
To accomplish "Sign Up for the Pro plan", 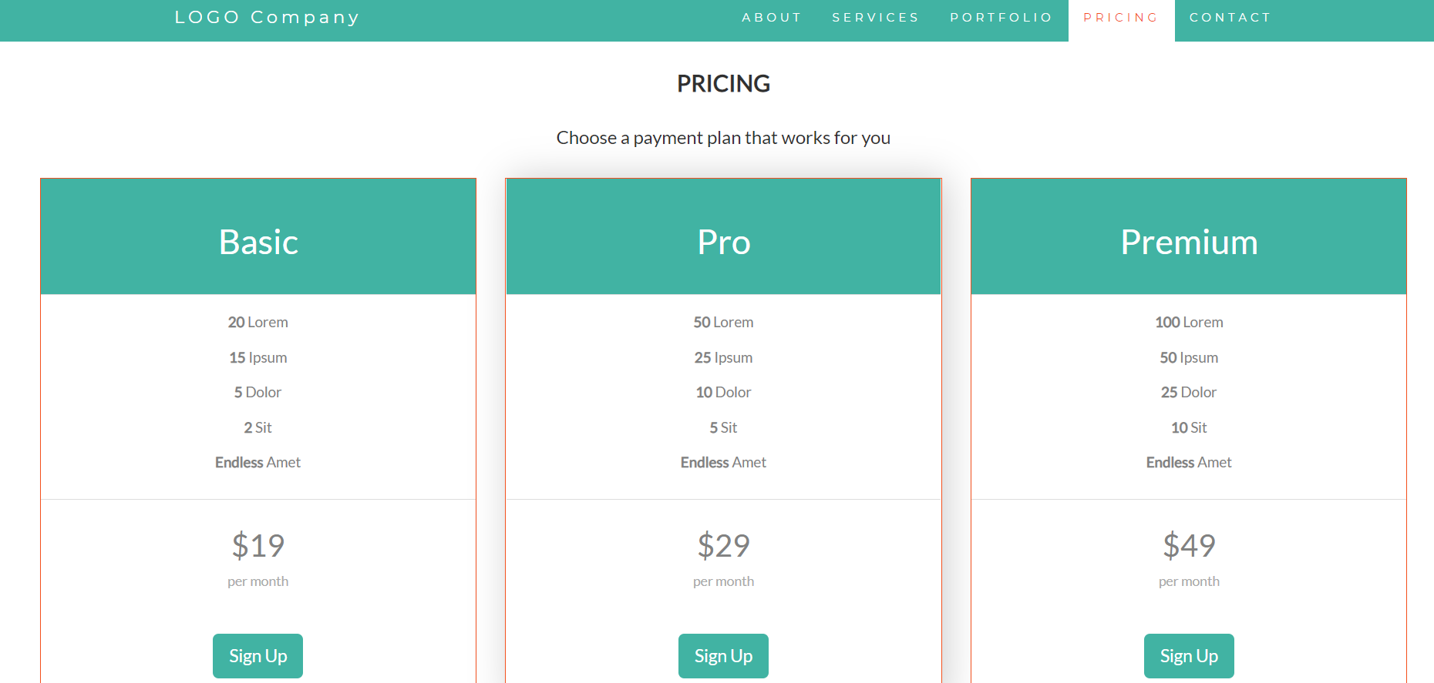I will pos(723,655).
